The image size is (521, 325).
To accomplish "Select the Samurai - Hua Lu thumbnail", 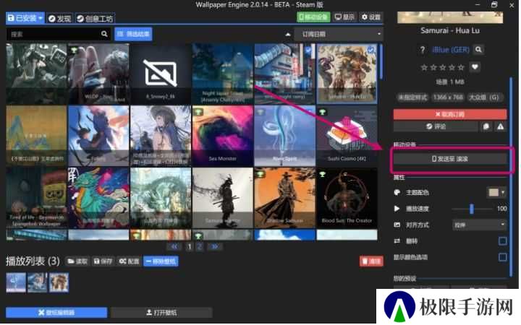I will pos(347,74).
